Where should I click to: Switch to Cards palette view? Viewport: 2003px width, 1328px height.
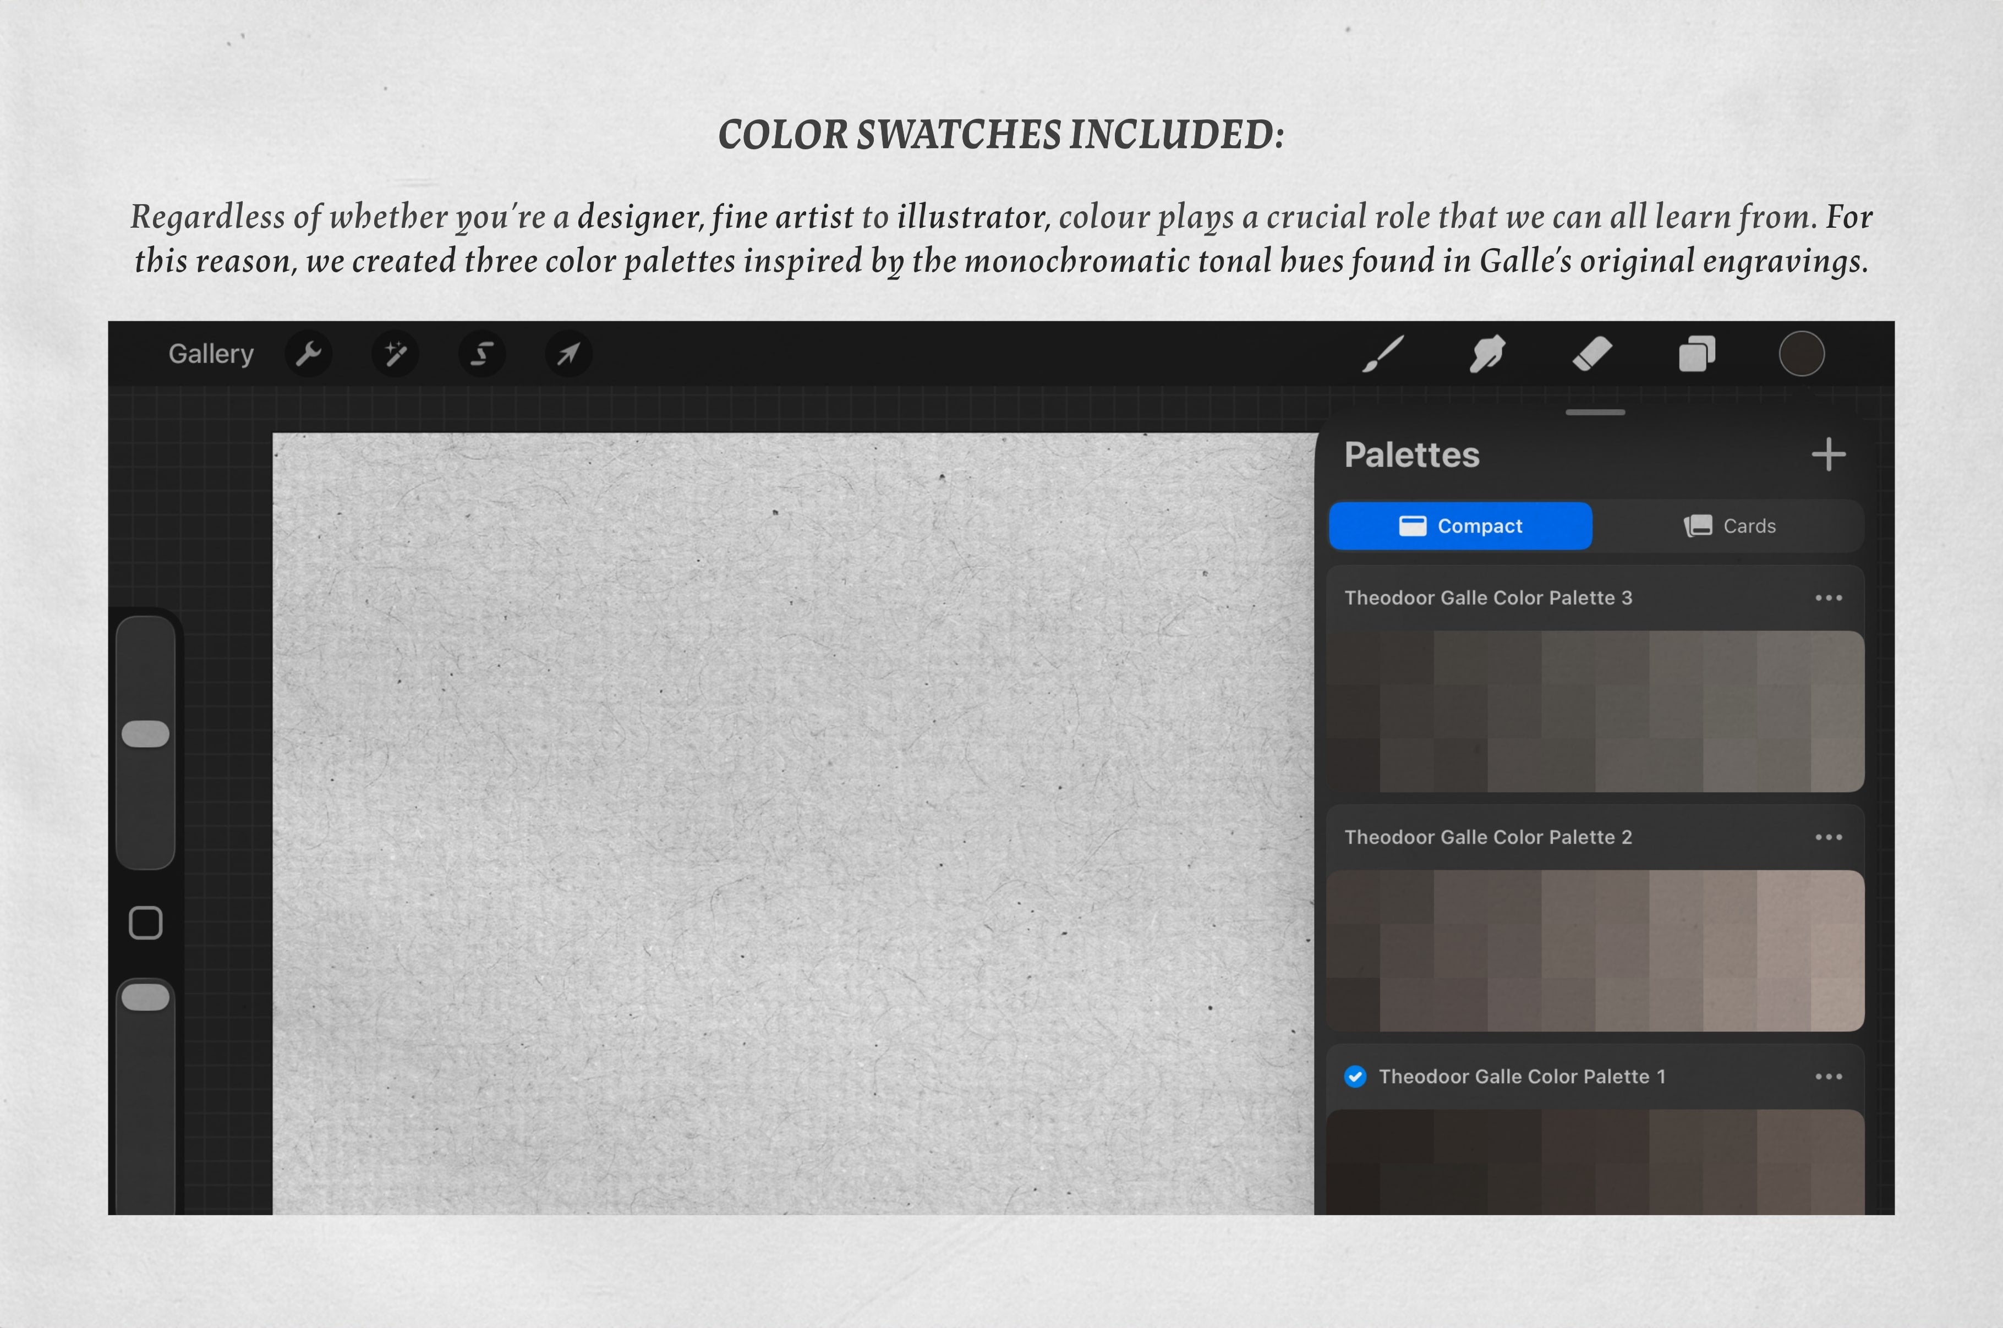point(1730,526)
